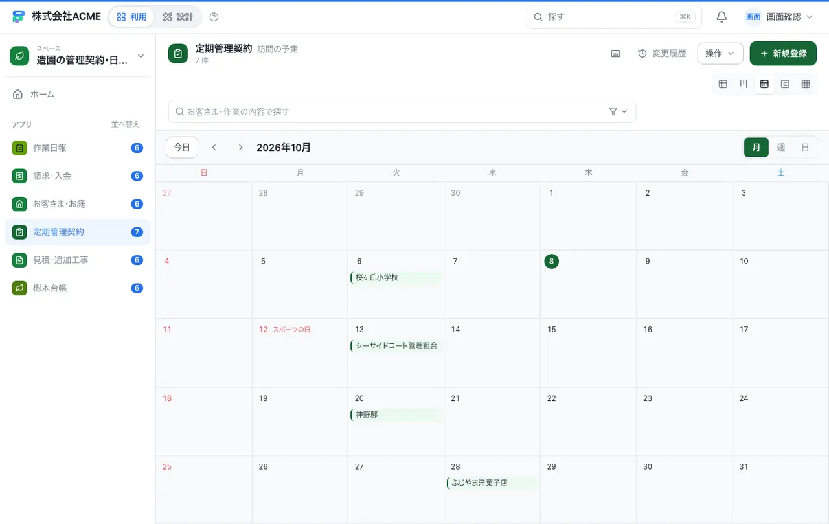Select 週 week view
Viewport: 829px width, 524px height.
781,148
